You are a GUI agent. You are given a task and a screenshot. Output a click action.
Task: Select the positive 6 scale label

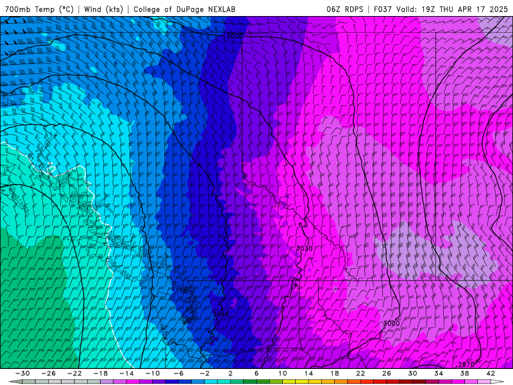pos(256,373)
